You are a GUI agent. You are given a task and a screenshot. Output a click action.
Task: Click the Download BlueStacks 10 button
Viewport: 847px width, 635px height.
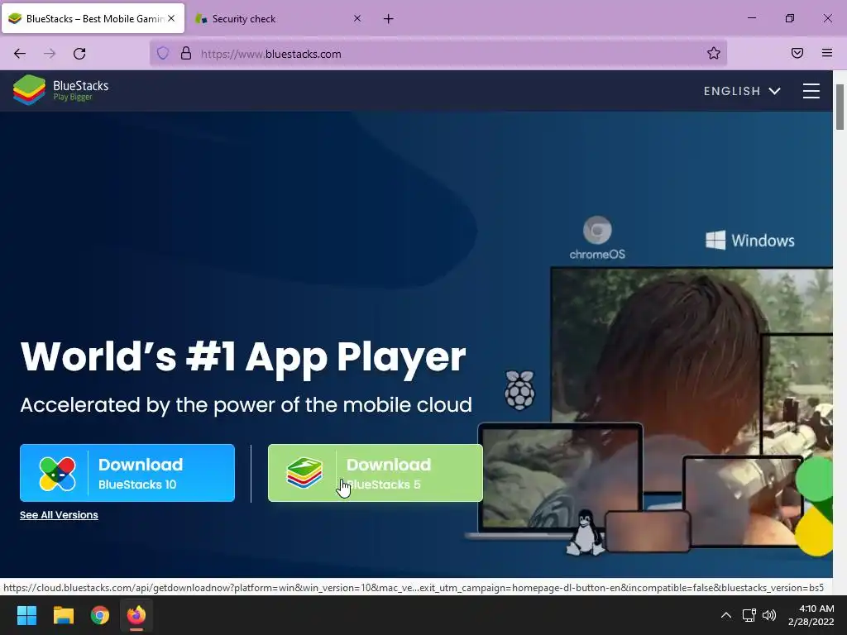pos(127,473)
